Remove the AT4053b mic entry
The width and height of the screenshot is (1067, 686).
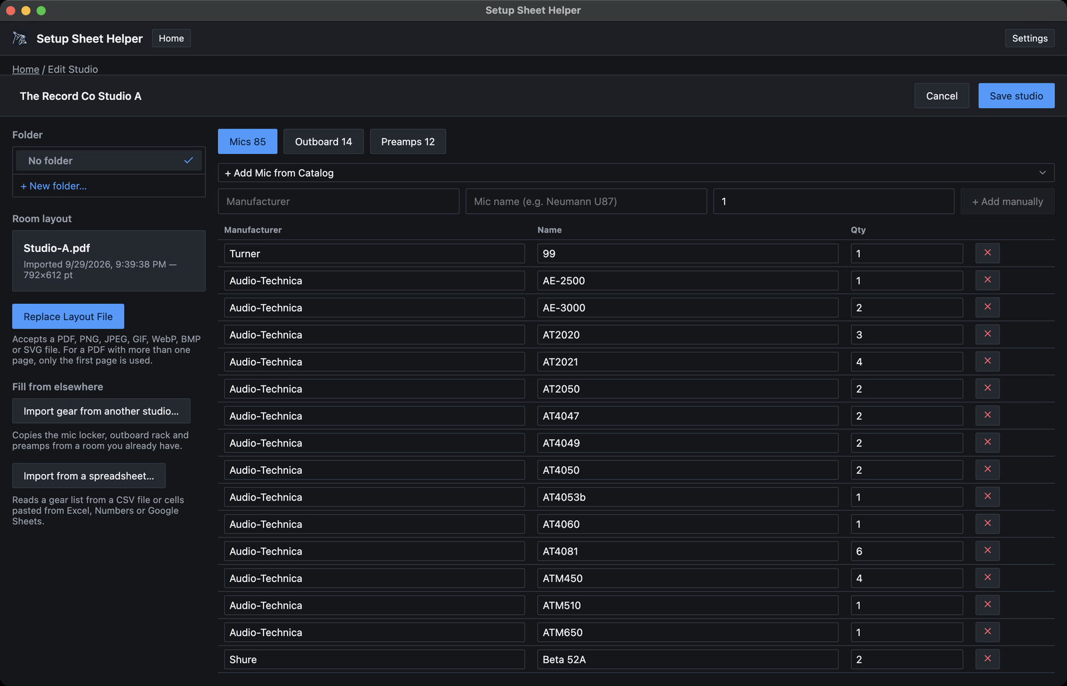(x=987, y=497)
